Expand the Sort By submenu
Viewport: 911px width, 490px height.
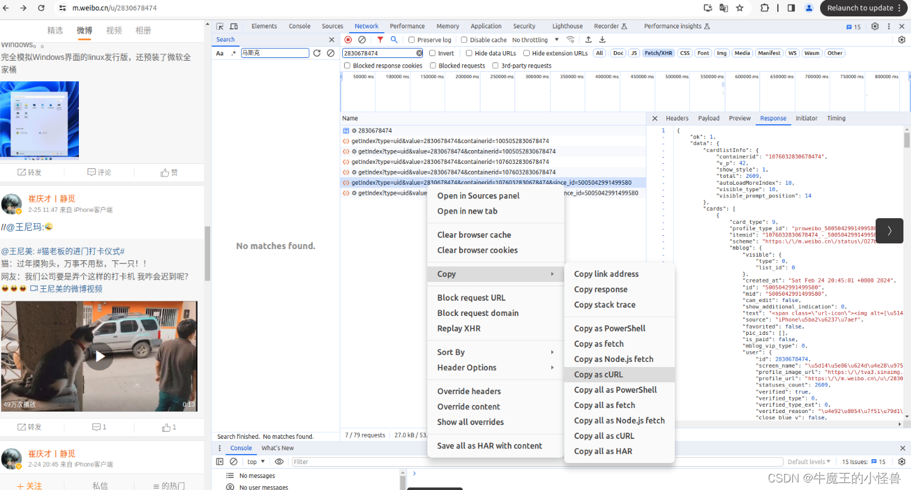coord(496,352)
